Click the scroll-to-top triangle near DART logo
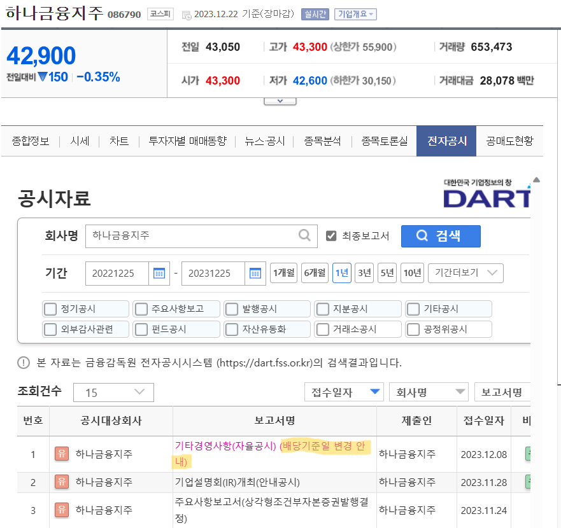 (x=536, y=180)
